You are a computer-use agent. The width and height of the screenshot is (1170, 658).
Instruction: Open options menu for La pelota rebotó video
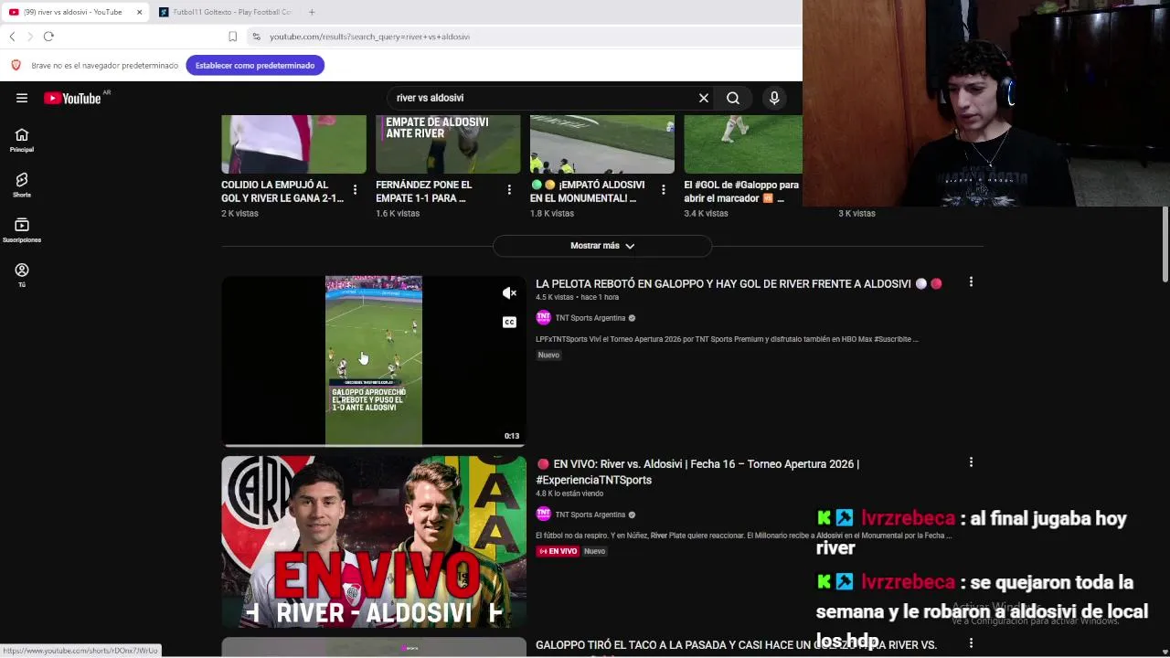971,282
